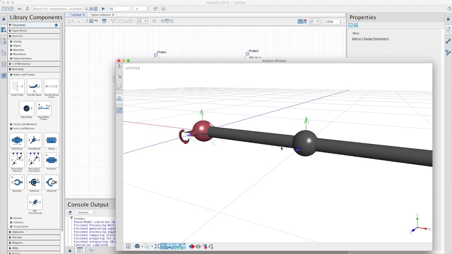The width and height of the screenshot is (452, 254).
Task: Click the wrench icon in the right sidebar
Action: [x=448, y=41]
